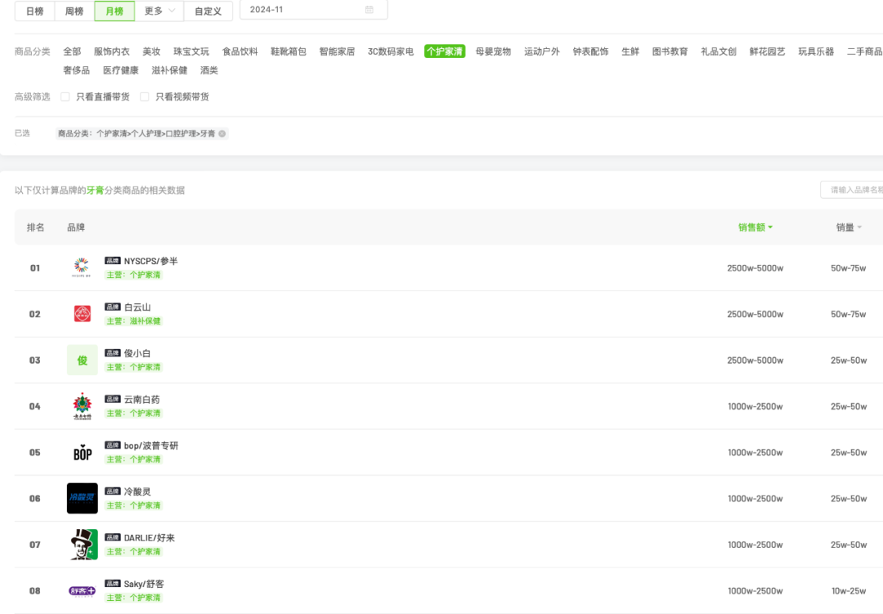
Task: Focus the brand name search field
Action: click(x=852, y=190)
